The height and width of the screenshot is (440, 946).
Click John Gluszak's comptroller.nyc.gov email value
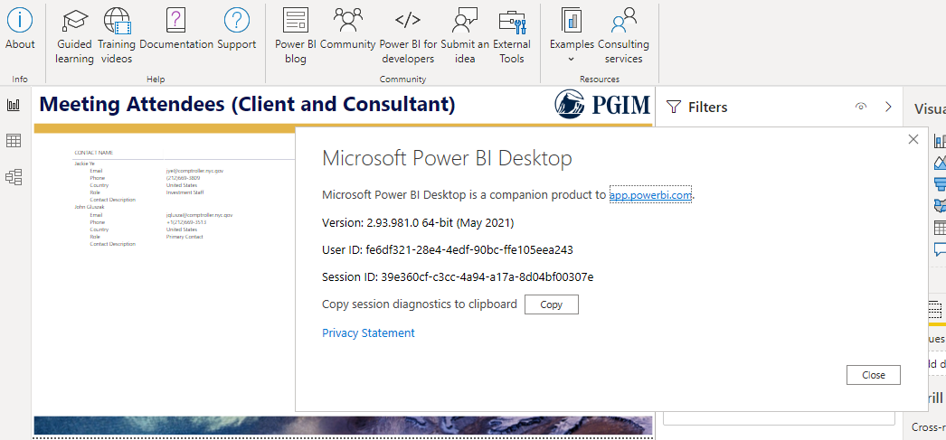coord(199,215)
